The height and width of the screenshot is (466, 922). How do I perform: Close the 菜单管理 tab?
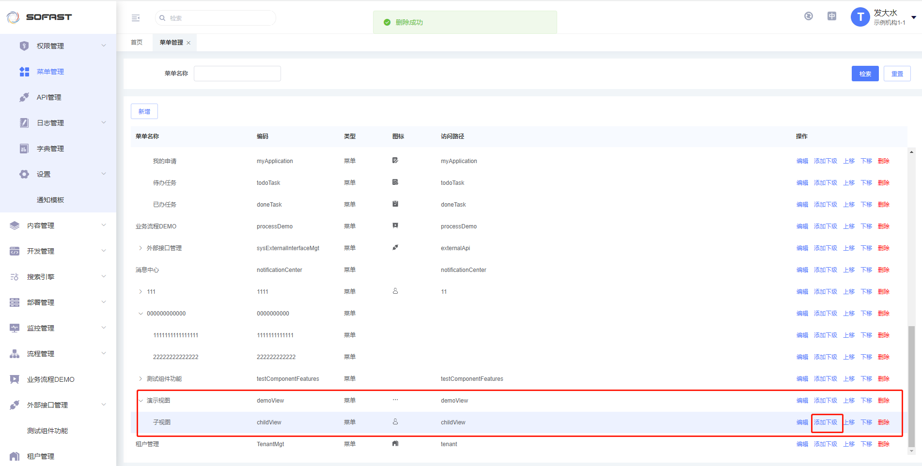188,43
